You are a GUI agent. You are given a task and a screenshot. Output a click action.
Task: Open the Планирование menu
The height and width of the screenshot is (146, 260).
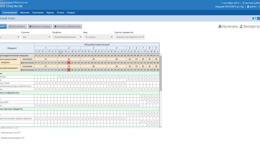(x=9, y=13)
